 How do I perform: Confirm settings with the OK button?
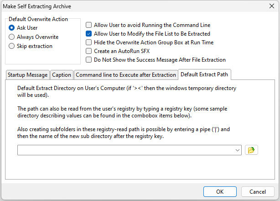tap(220, 192)
